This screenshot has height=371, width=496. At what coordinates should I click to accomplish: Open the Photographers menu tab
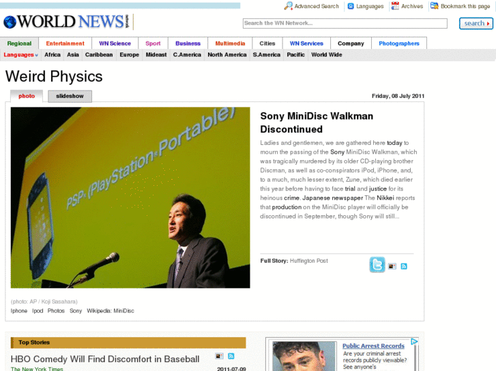399,44
